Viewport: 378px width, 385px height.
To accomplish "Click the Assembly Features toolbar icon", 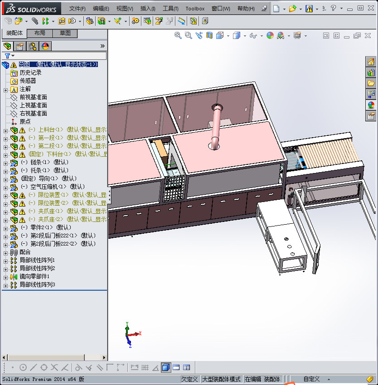I will tap(101, 21).
